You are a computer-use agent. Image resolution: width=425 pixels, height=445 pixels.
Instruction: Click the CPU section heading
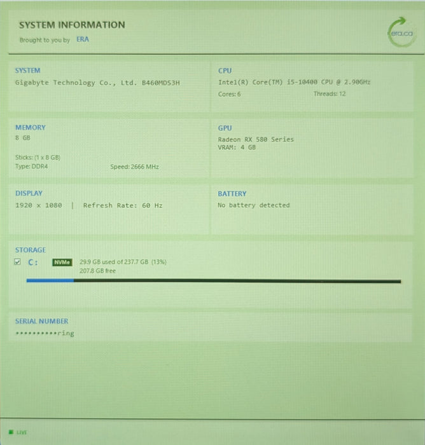pyautogui.click(x=225, y=71)
